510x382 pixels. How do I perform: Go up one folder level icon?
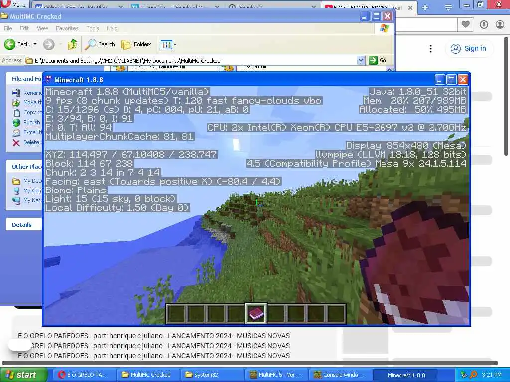pyautogui.click(x=73, y=44)
